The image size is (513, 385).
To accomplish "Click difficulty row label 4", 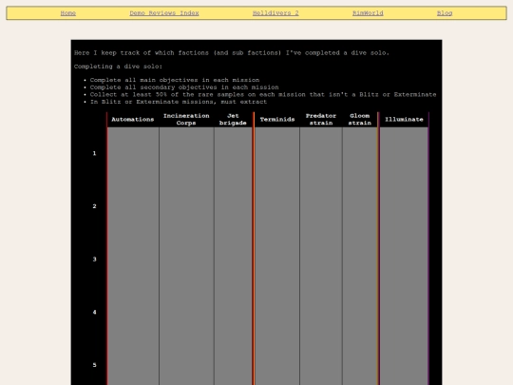I will (x=95, y=313).
